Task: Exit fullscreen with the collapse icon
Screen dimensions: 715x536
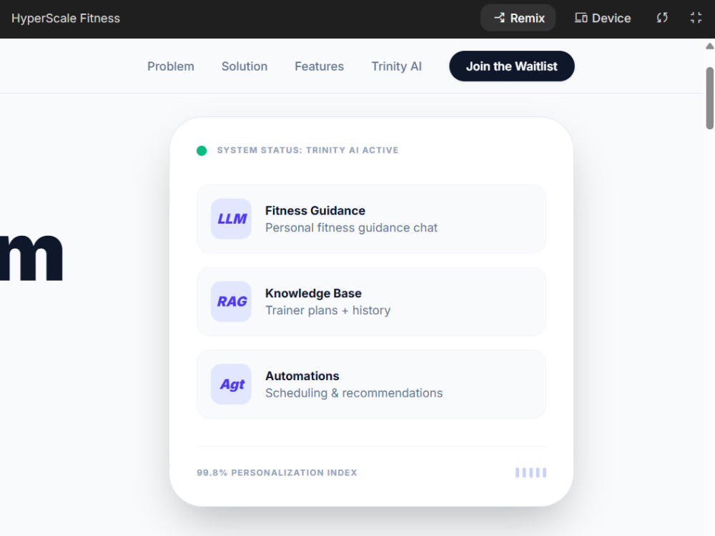Action: (x=696, y=19)
